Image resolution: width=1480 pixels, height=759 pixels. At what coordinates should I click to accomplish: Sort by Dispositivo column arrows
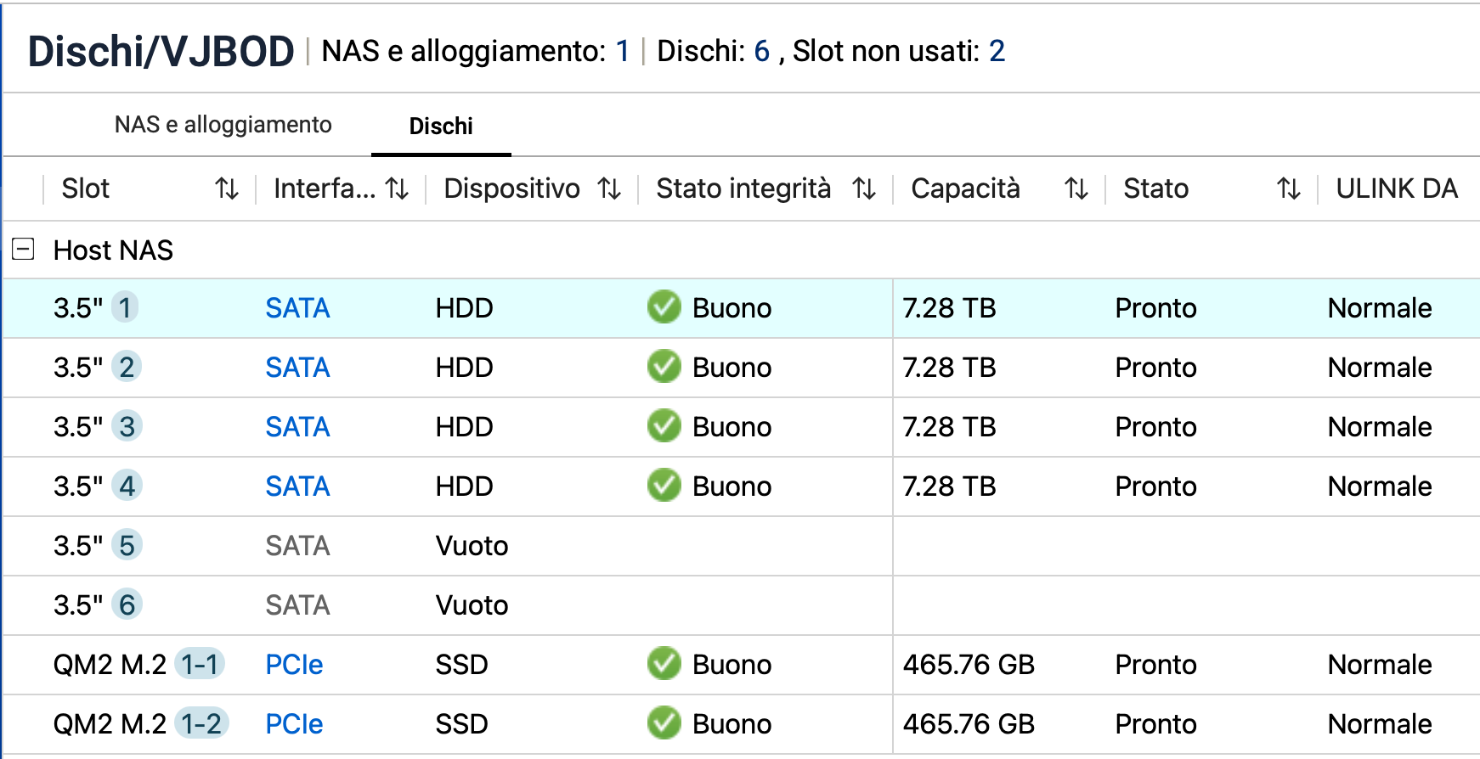[609, 188]
